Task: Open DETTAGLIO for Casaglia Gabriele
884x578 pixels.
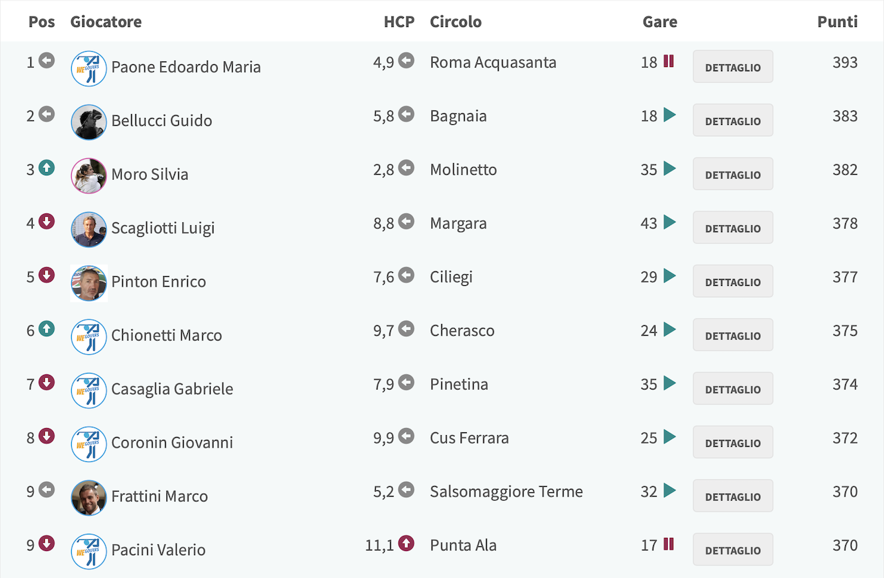Action: (733, 389)
